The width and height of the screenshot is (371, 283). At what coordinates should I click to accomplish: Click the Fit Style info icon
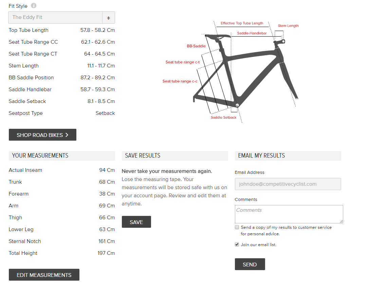click(34, 6)
